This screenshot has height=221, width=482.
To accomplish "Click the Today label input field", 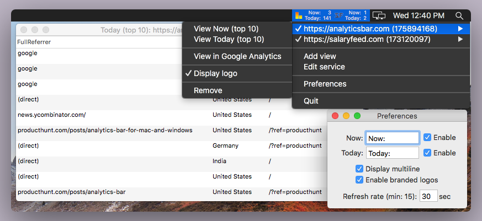I will [392, 153].
